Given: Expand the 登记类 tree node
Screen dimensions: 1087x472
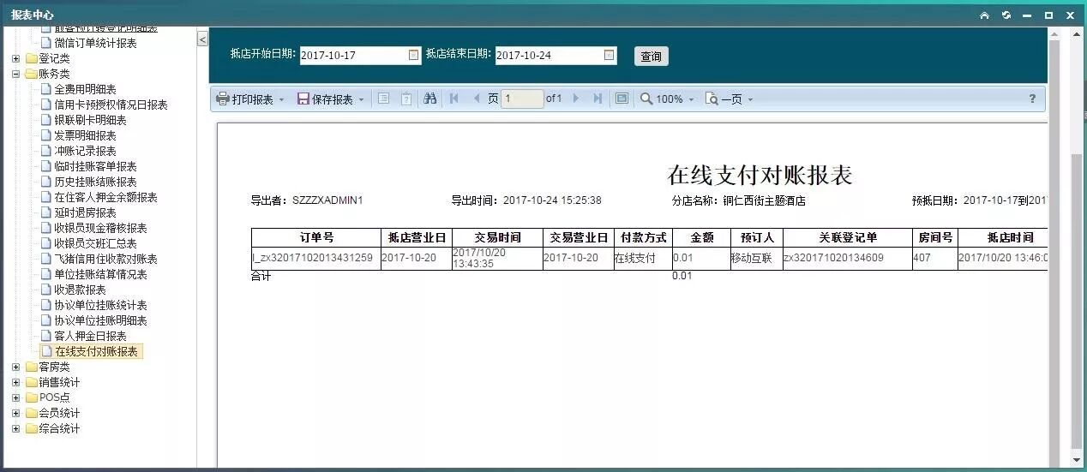Looking at the screenshot, I should point(16,58).
